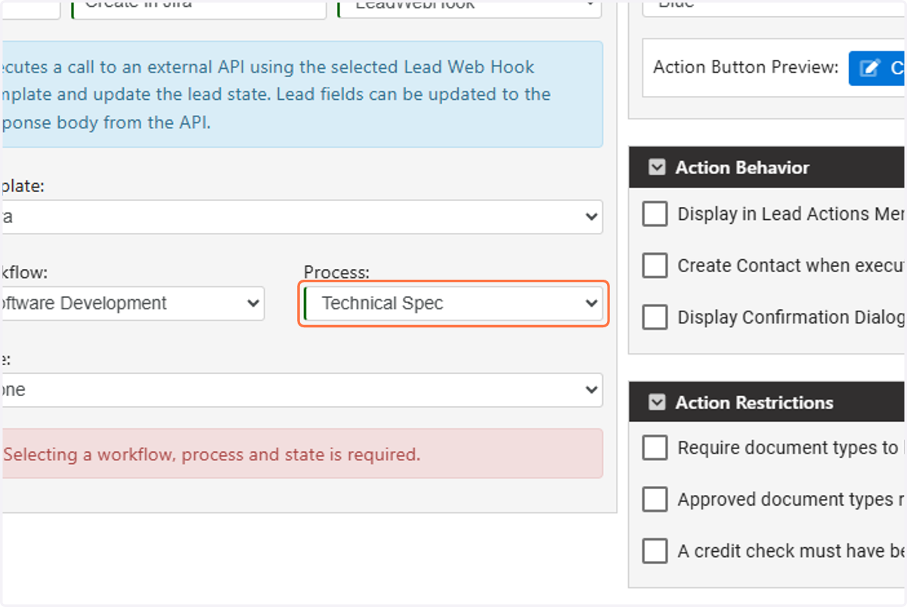Click the Lead Web Hook description text
Viewport: 907px width, 607px height.
pos(277,94)
